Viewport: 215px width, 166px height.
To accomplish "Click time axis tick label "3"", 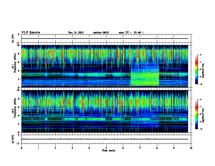I will coord(72,148).
